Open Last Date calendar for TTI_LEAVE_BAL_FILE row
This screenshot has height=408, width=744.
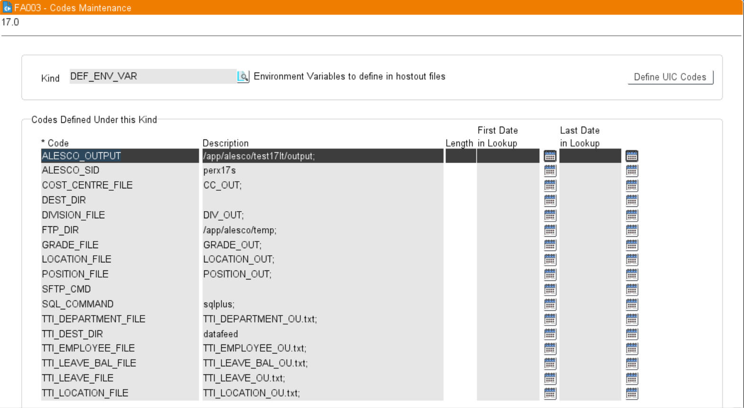click(x=632, y=363)
